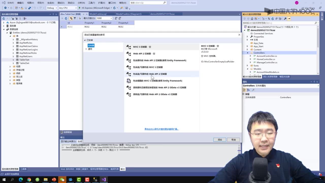This screenshot has height=183, width=325.
Task: Click the Save All toolbar icon
Action: 29,8
